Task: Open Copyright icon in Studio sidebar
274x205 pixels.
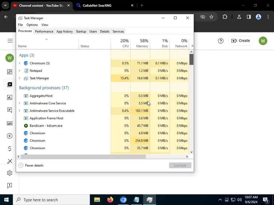Action: click(x=10, y=136)
